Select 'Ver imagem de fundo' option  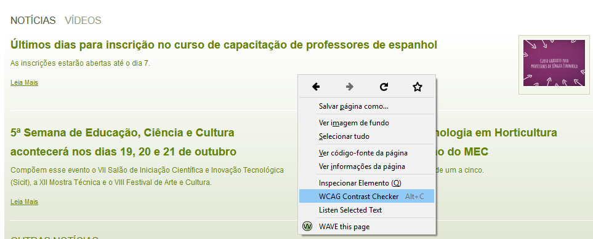coord(366,123)
